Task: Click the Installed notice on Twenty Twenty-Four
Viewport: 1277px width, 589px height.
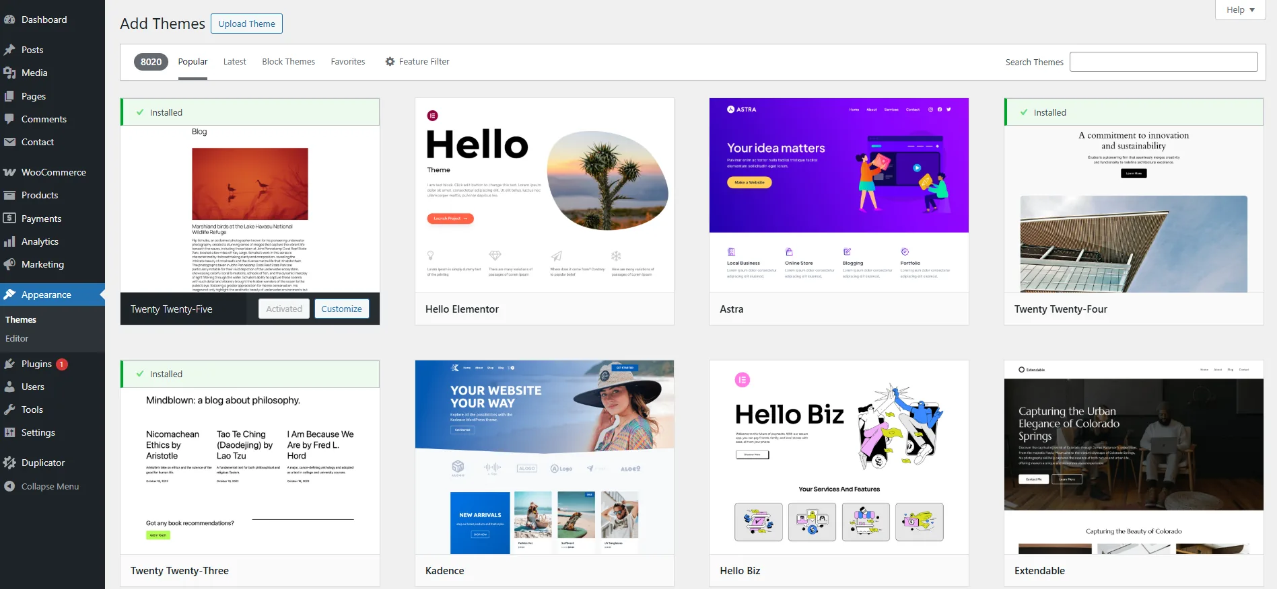Action: tap(1134, 112)
